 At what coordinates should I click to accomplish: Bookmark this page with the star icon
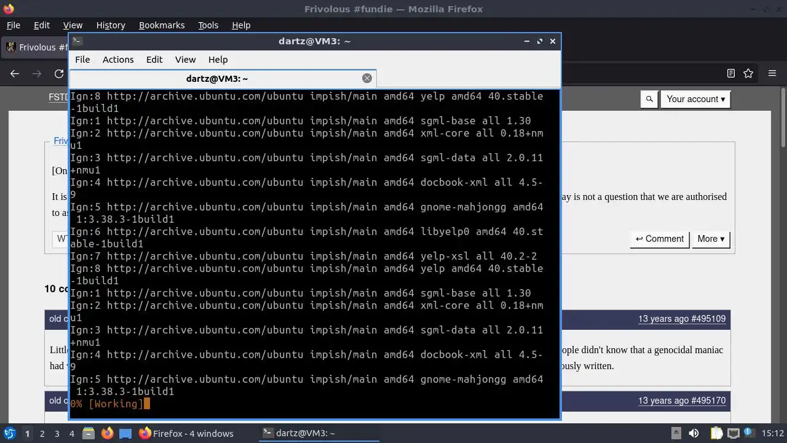pyautogui.click(x=748, y=73)
